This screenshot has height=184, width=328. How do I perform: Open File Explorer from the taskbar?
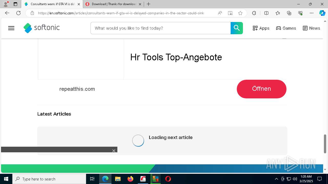(118, 179)
